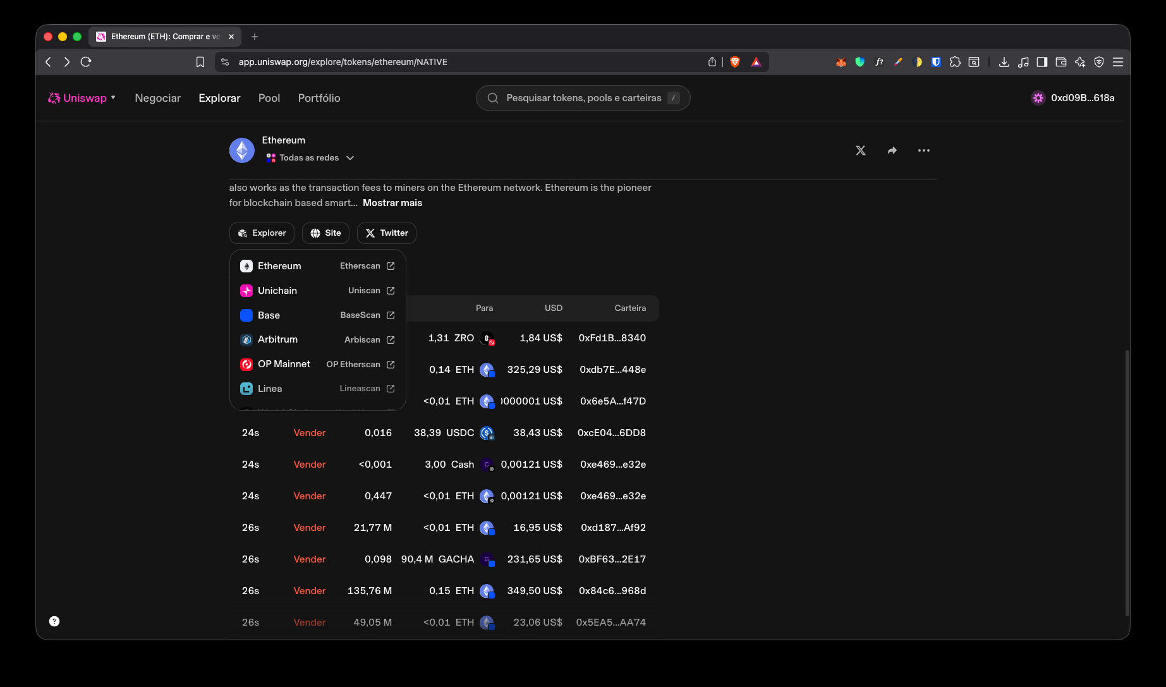The image size is (1166, 687).
Task: Open wallet link 0x84c6...968d
Action: [x=612, y=591]
